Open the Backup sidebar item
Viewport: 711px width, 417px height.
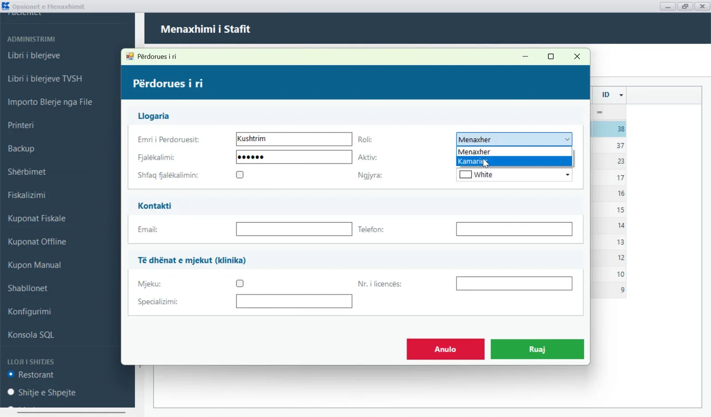coord(21,149)
